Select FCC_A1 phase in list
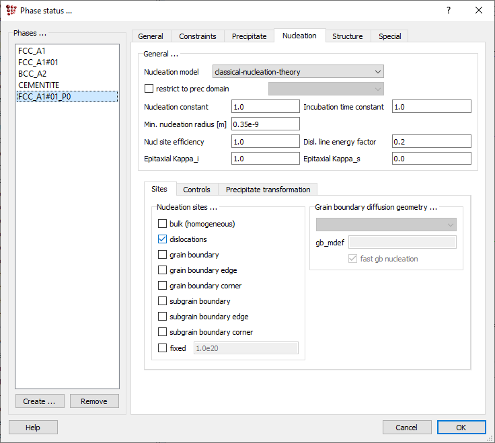Viewport: 495px width, 443px height. [x=67, y=51]
